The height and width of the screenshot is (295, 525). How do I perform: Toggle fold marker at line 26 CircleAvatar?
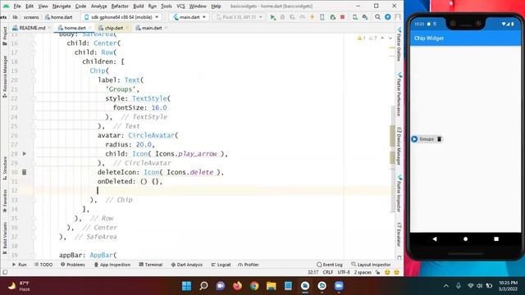34,135
